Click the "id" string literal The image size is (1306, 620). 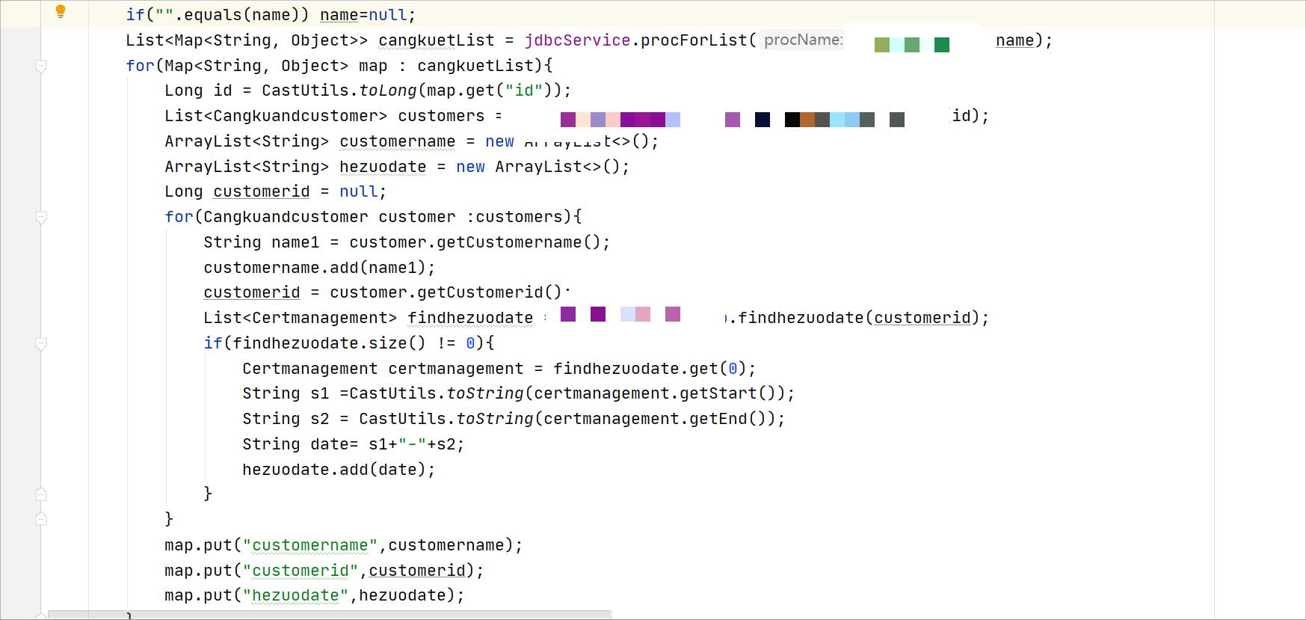click(523, 90)
